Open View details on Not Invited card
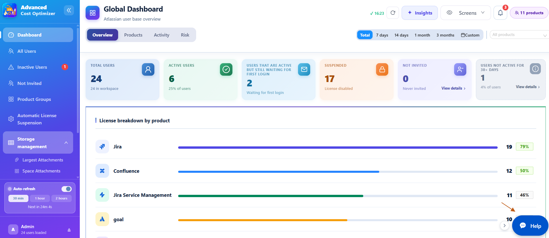This screenshot has height=238, width=549. [453, 88]
